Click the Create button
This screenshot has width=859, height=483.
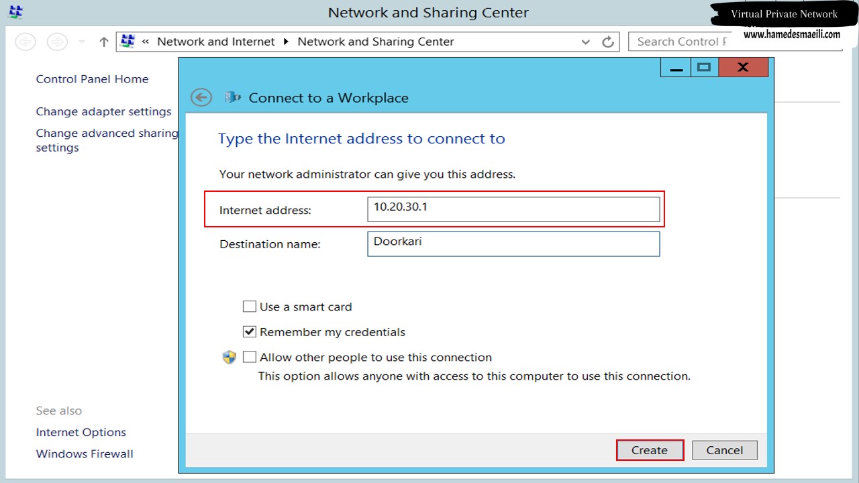click(650, 450)
